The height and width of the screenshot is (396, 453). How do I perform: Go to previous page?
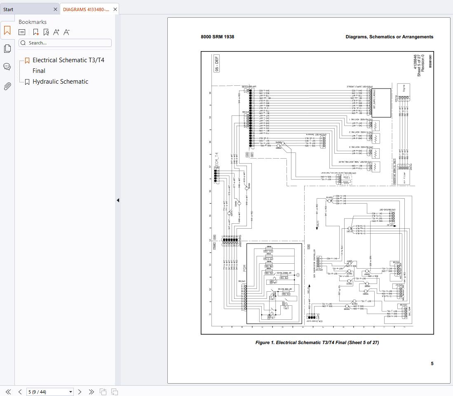coord(20,391)
